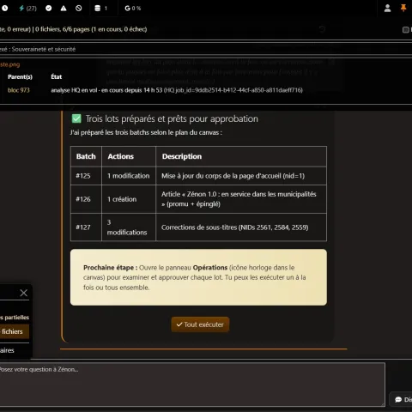The image size is (412, 412).
Task: Click the 'Article « Zénon 1.0' description cell
Action: (x=241, y=199)
